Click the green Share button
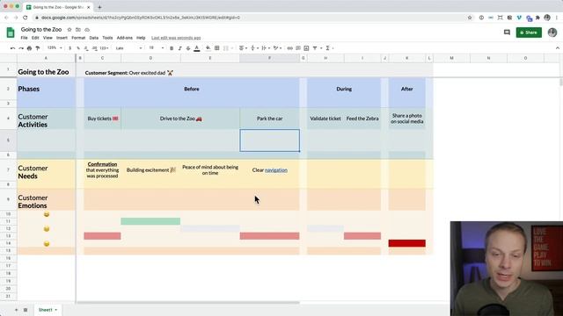563x316 pixels. pyautogui.click(x=529, y=32)
